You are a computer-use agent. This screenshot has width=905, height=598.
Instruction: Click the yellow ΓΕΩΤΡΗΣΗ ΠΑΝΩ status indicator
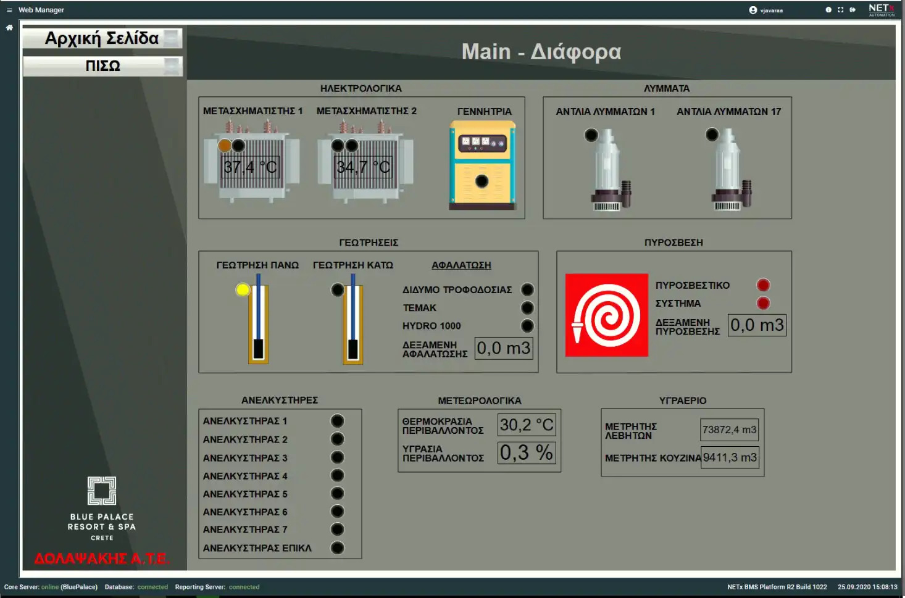pos(243,289)
